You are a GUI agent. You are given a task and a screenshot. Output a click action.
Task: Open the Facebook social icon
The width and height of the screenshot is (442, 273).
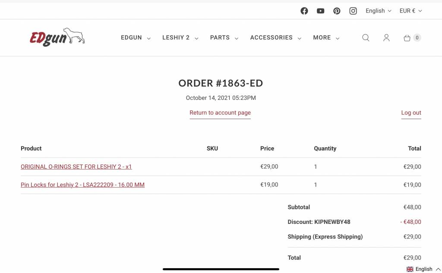(x=304, y=11)
